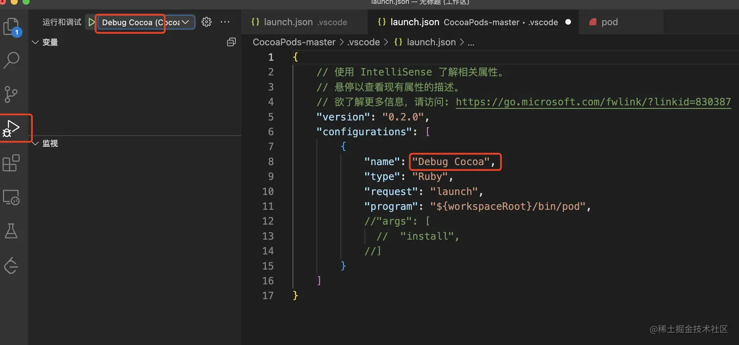Image resolution: width=739 pixels, height=345 pixels.
Task: Click the CocoaPods-master breadcrumb
Action: (294, 42)
